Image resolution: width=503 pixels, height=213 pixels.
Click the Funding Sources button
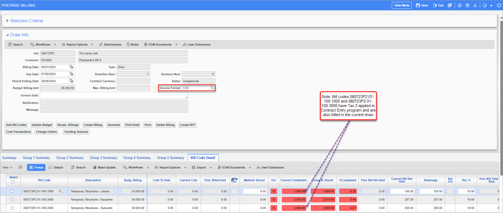point(76,132)
